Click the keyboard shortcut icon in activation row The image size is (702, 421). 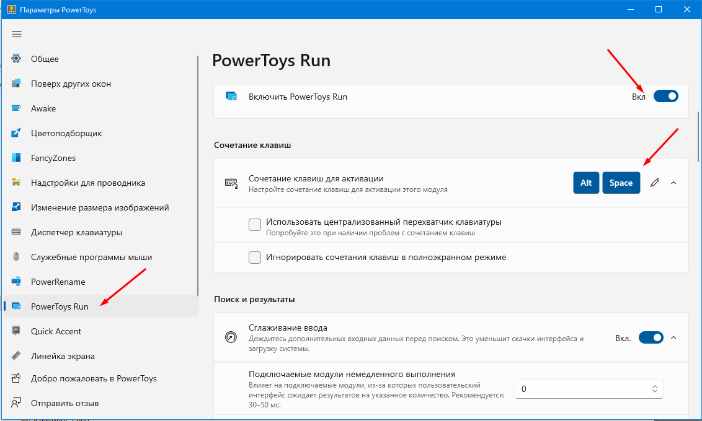point(231,183)
